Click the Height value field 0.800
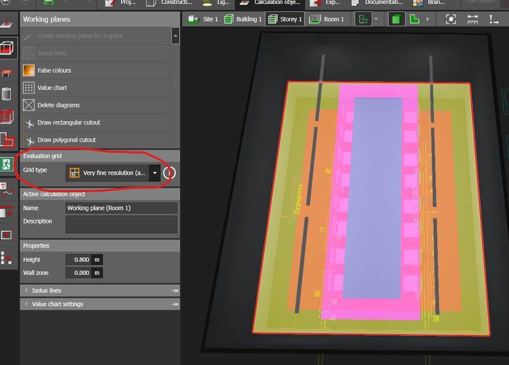This screenshot has width=509, height=365. (78, 260)
